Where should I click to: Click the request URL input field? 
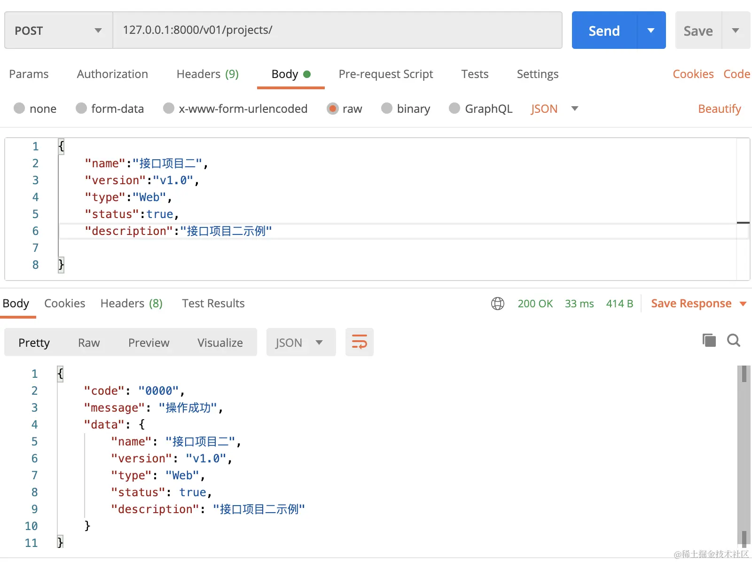tap(337, 31)
